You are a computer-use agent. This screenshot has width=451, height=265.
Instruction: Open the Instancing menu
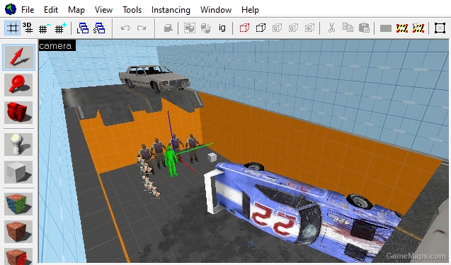(x=171, y=10)
